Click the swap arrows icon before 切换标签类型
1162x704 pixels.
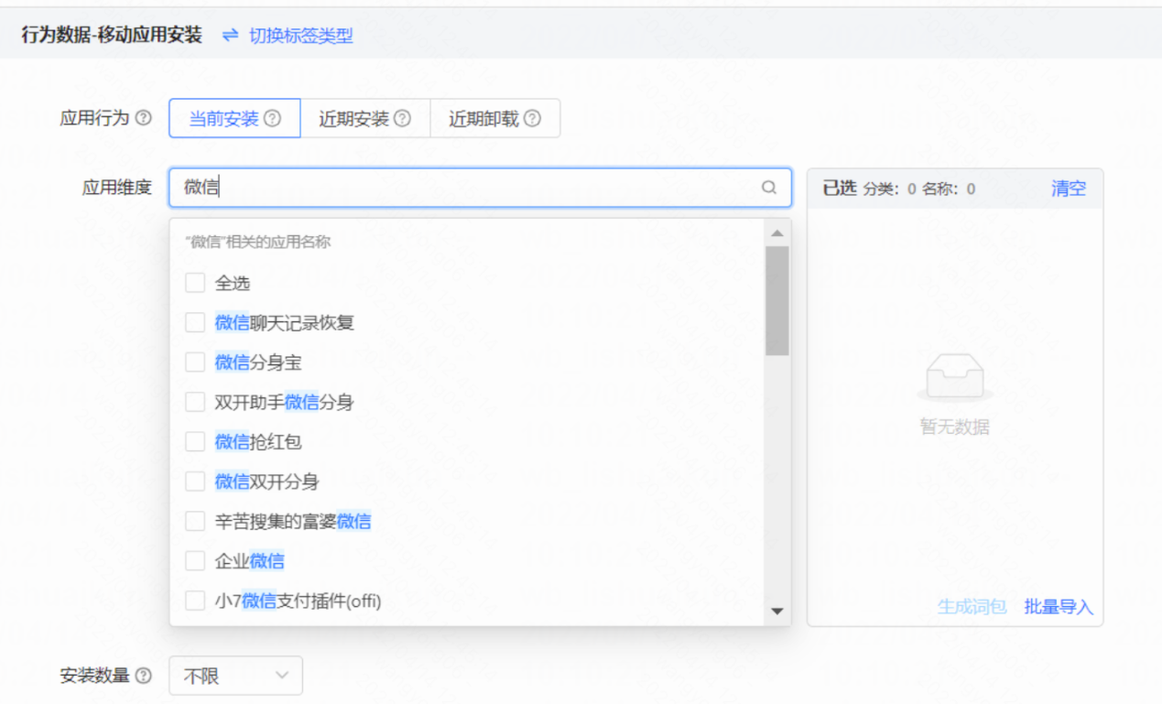click(233, 36)
